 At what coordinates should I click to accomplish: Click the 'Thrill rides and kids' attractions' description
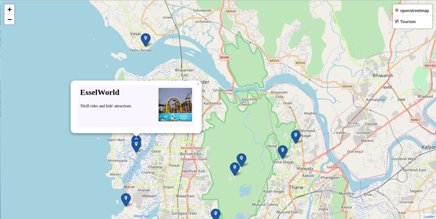pyautogui.click(x=105, y=106)
